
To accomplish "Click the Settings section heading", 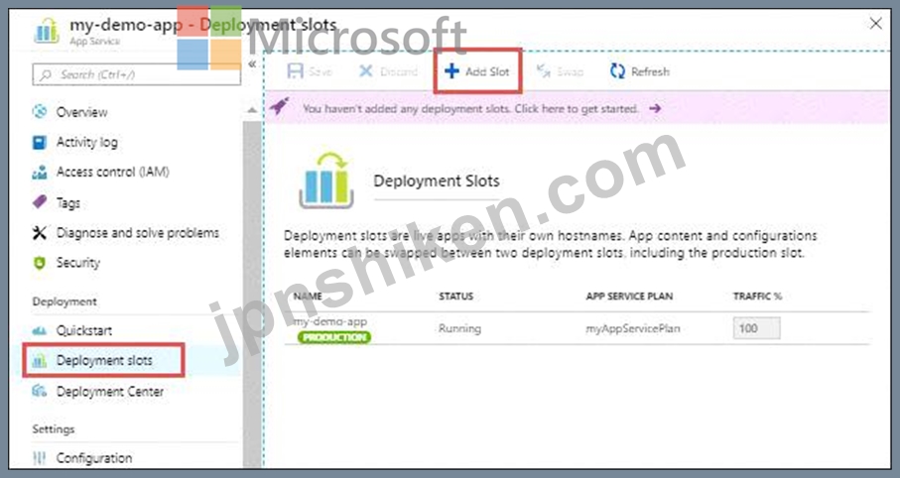I will pyautogui.click(x=54, y=428).
